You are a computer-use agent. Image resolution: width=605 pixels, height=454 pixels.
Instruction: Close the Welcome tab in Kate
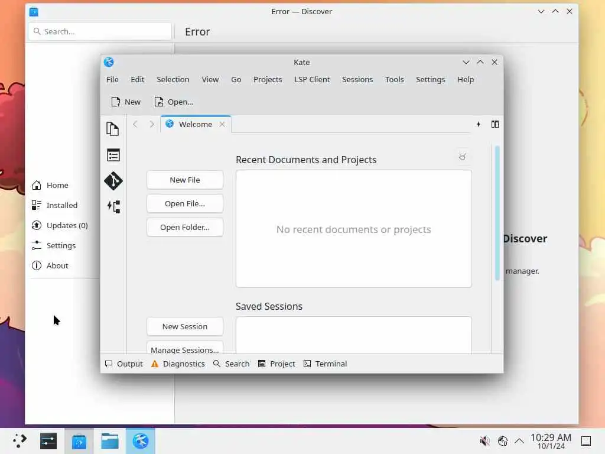tap(222, 124)
